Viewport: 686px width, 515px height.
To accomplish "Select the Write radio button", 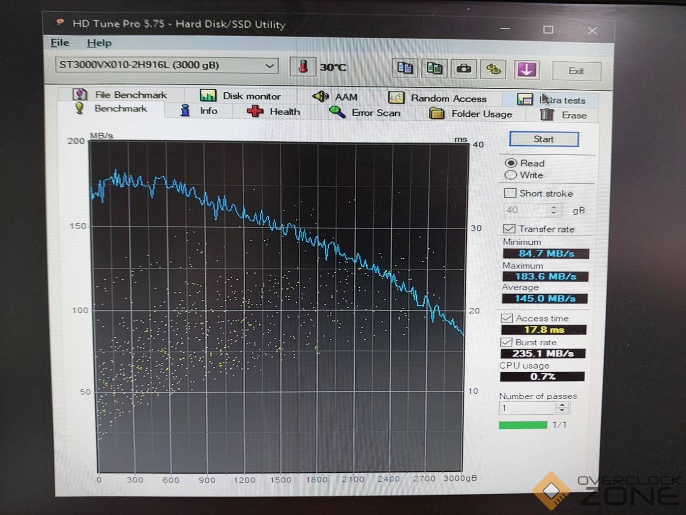I will pos(510,175).
